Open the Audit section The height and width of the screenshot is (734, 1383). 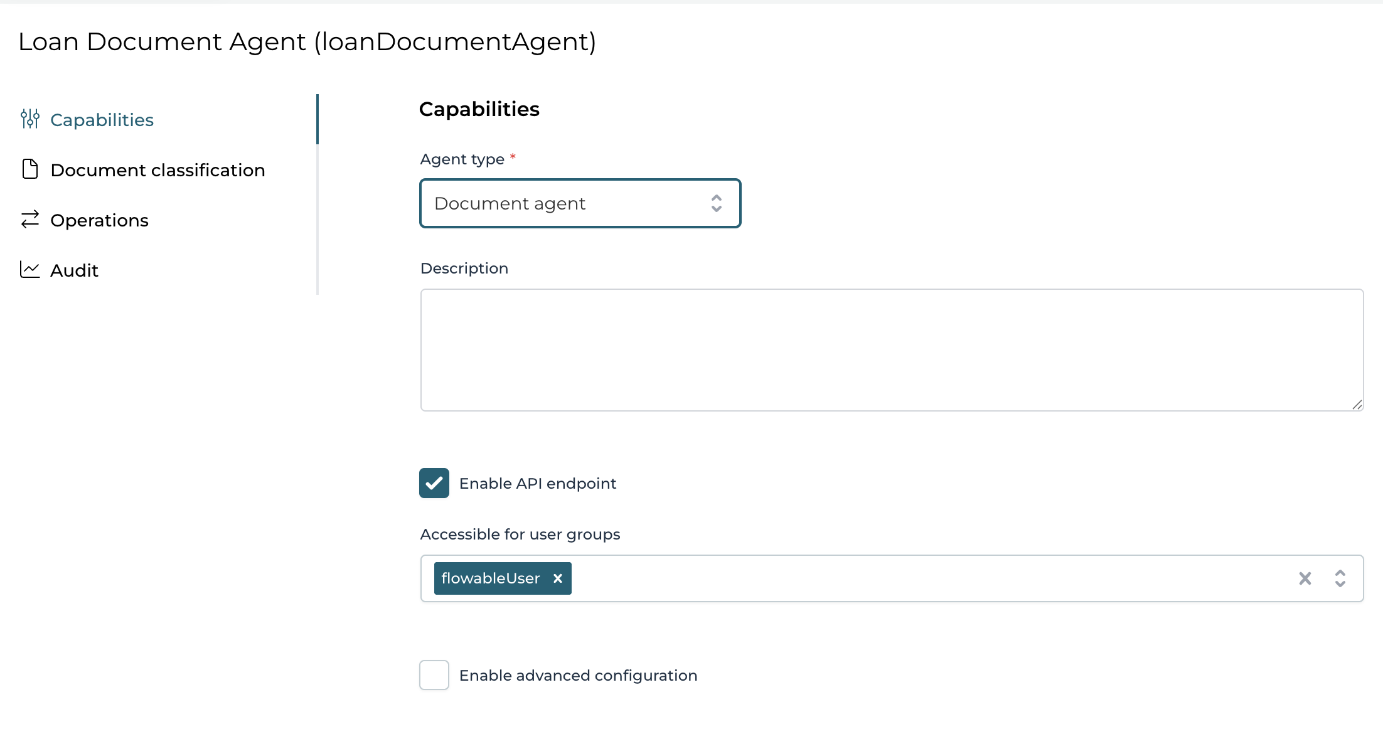point(74,270)
